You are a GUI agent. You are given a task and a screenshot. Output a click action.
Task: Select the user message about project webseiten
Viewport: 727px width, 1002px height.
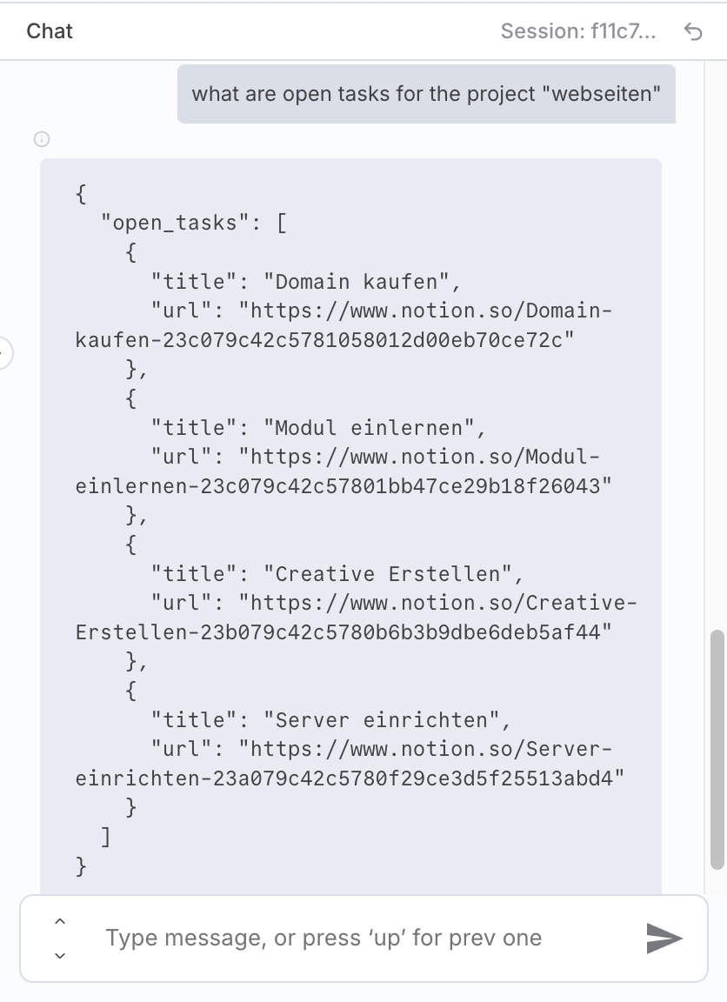point(426,94)
